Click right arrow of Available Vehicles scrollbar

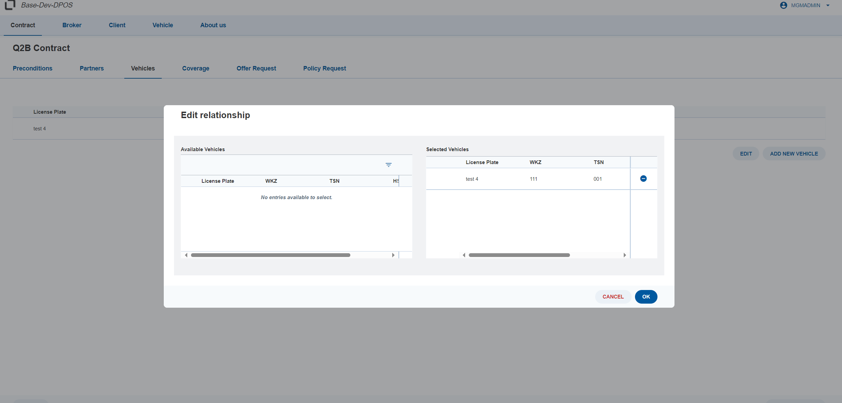(x=393, y=255)
